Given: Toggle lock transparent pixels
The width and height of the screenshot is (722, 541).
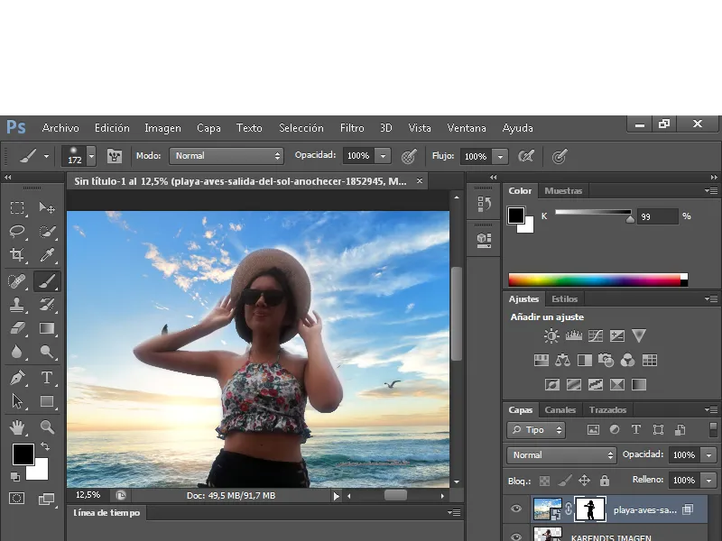Looking at the screenshot, I should [x=544, y=481].
